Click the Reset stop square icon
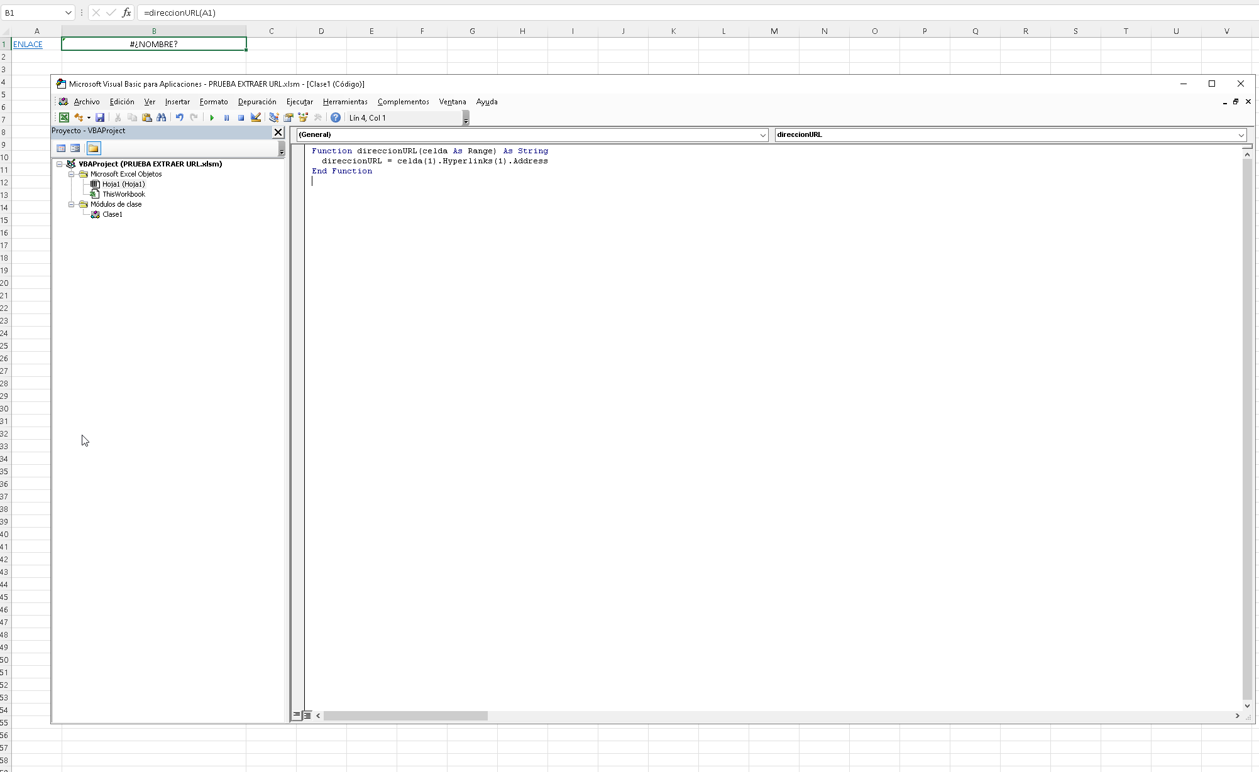 (241, 117)
